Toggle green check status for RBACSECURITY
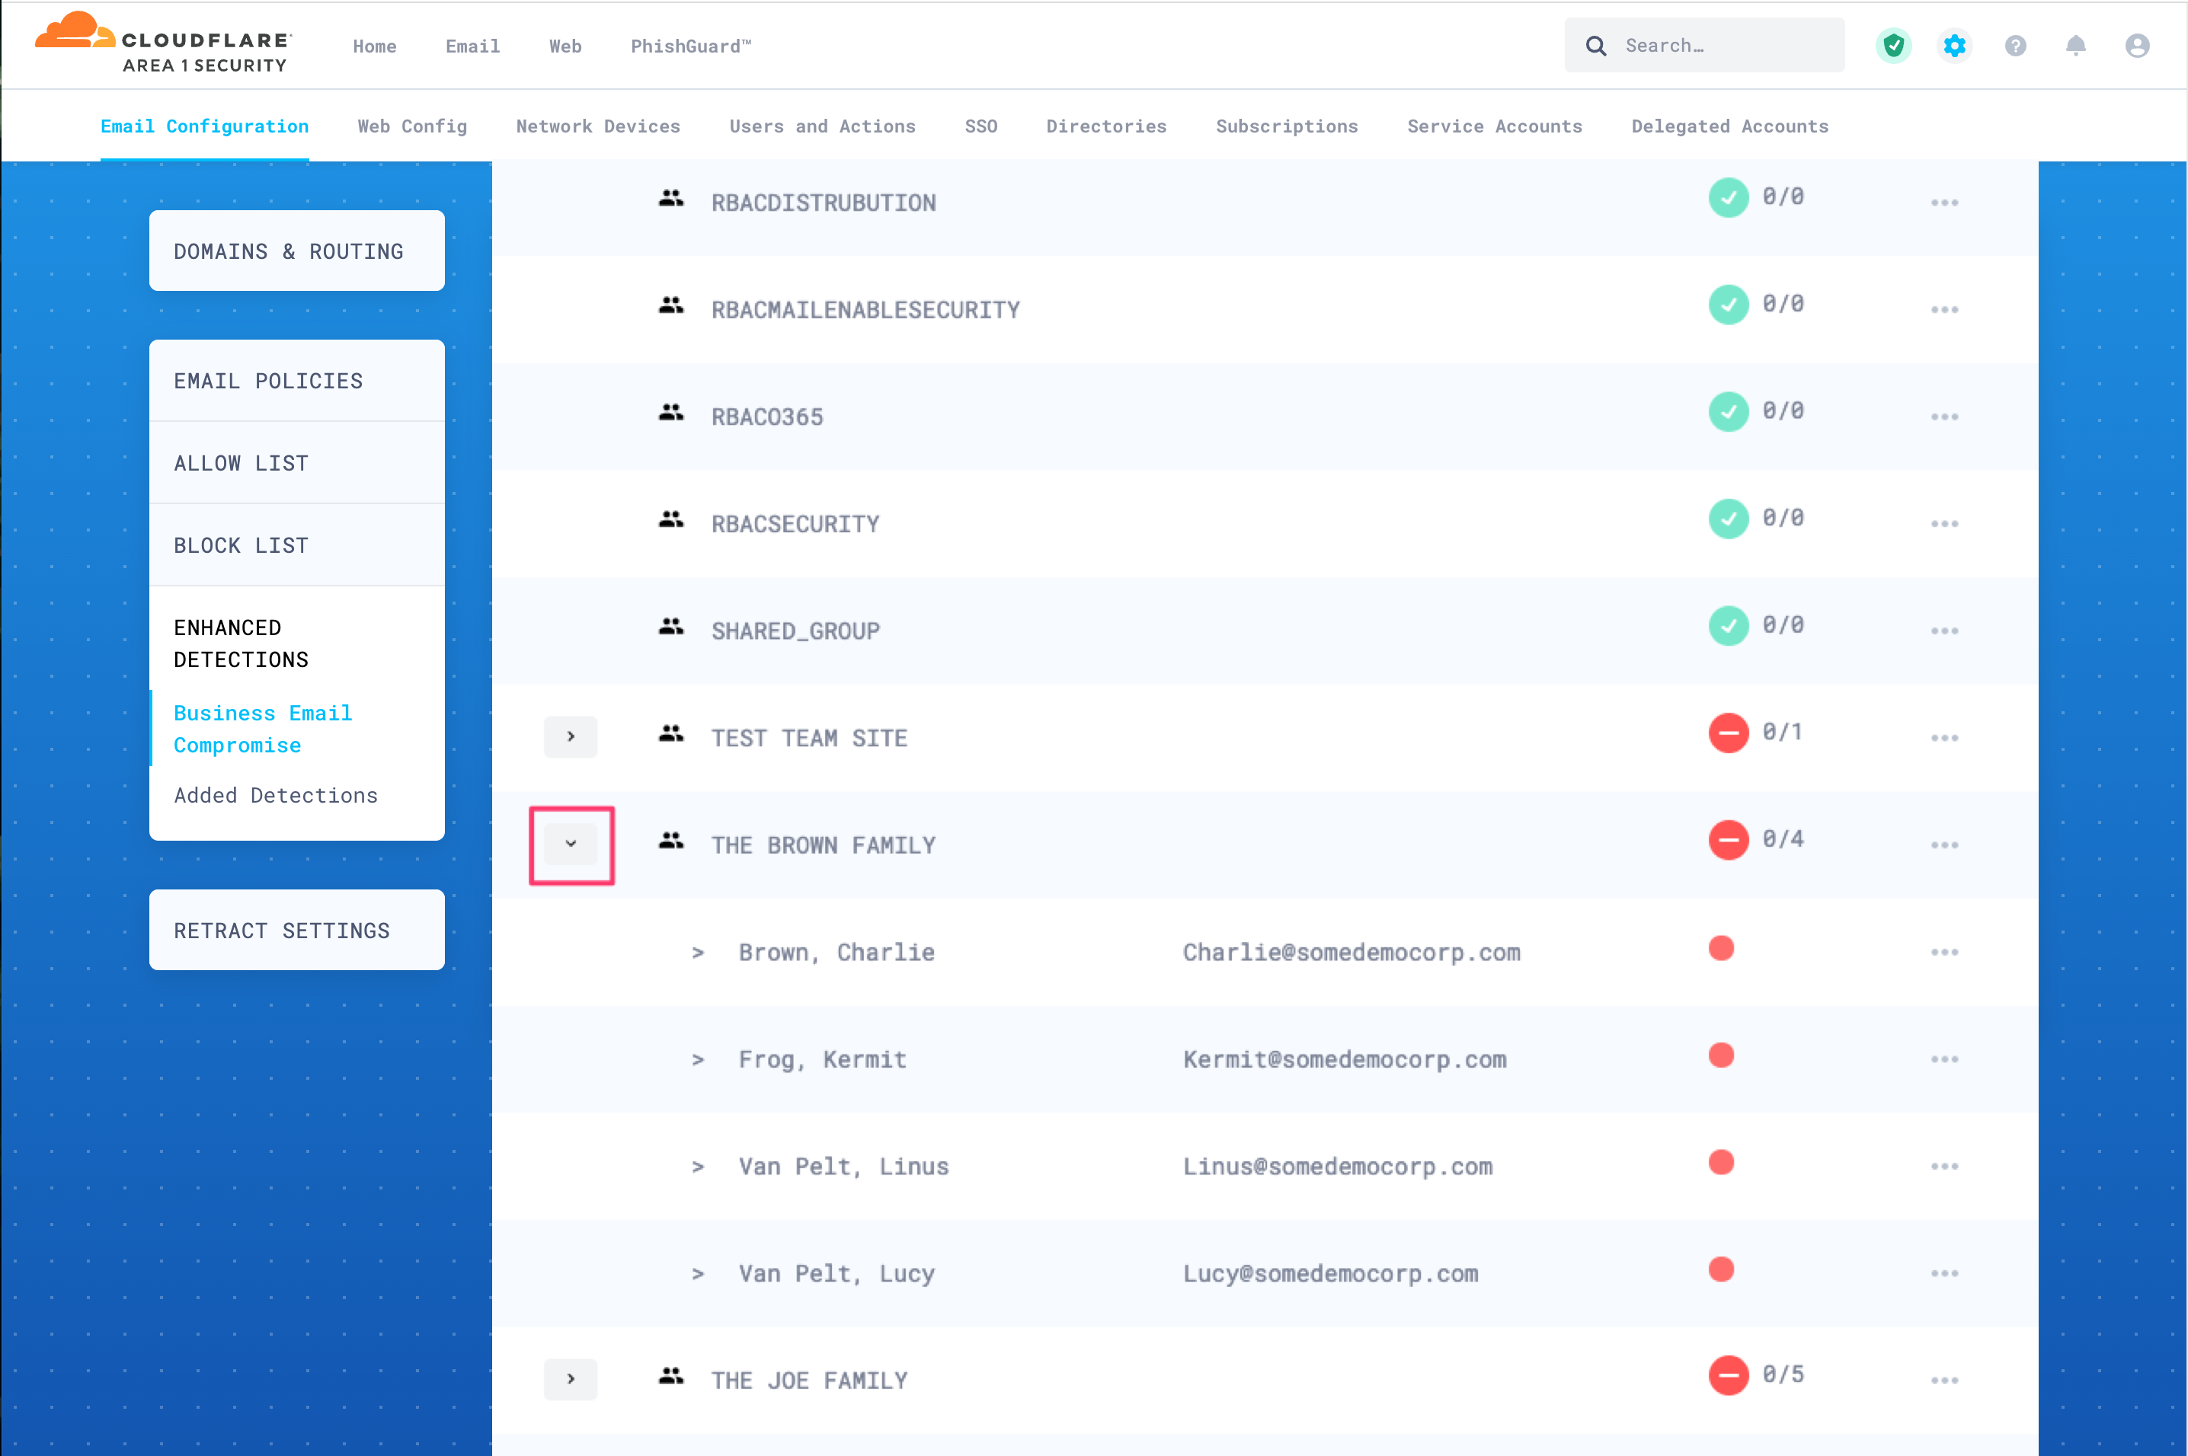Image resolution: width=2188 pixels, height=1456 pixels. click(x=1727, y=519)
